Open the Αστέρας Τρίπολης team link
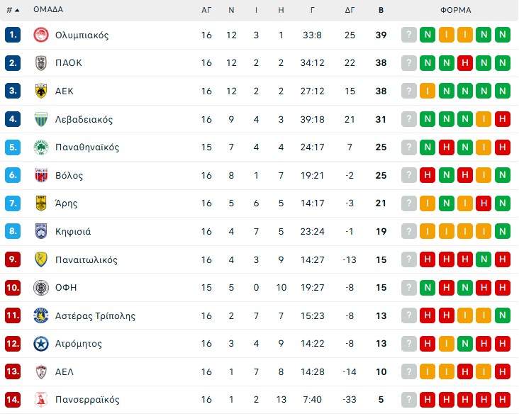 tap(95, 316)
